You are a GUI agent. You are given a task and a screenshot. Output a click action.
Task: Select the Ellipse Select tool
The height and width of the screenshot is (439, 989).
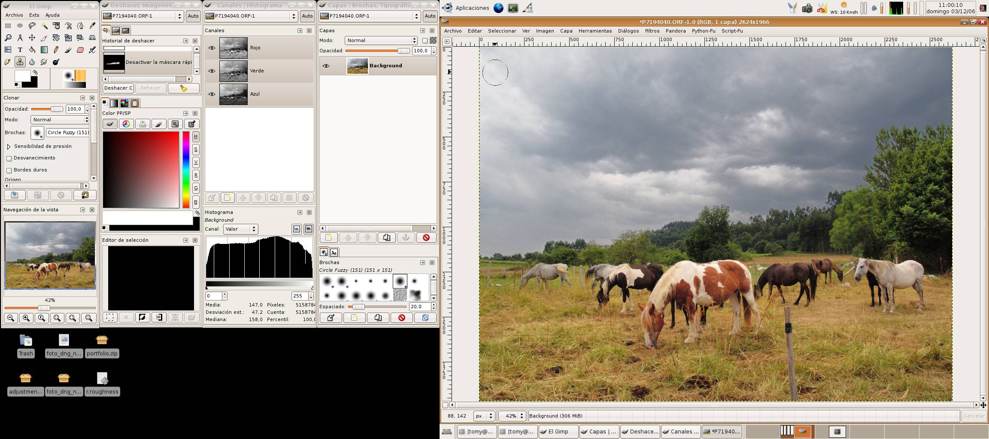20,26
